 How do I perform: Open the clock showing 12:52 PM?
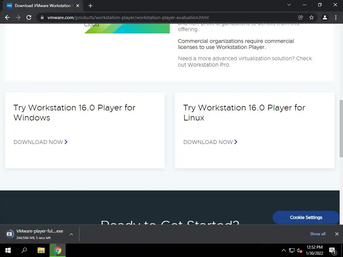(314, 250)
